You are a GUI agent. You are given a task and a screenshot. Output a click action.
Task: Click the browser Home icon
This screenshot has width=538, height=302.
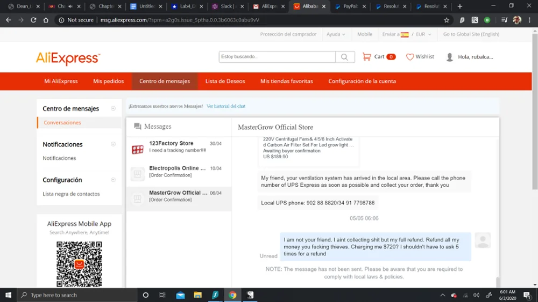pos(46,20)
